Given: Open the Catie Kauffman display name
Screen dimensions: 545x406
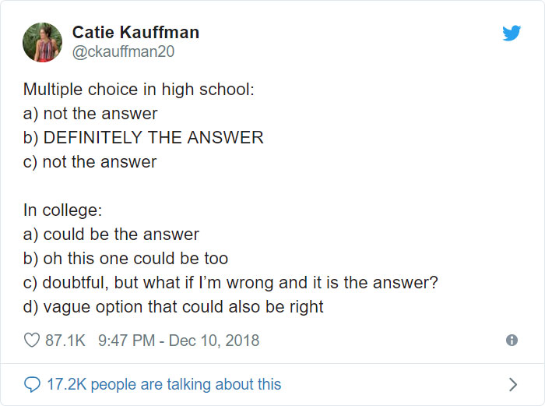Looking at the screenshot, I should coord(135,32).
